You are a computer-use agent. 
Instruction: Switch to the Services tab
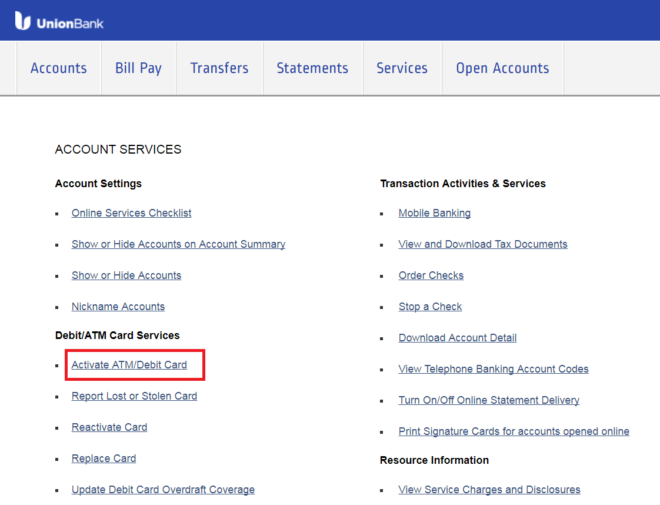[x=402, y=68]
